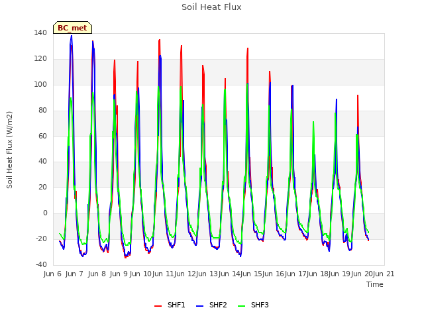
Task: Toggle the SHF3 legend entry
Action: (253, 305)
